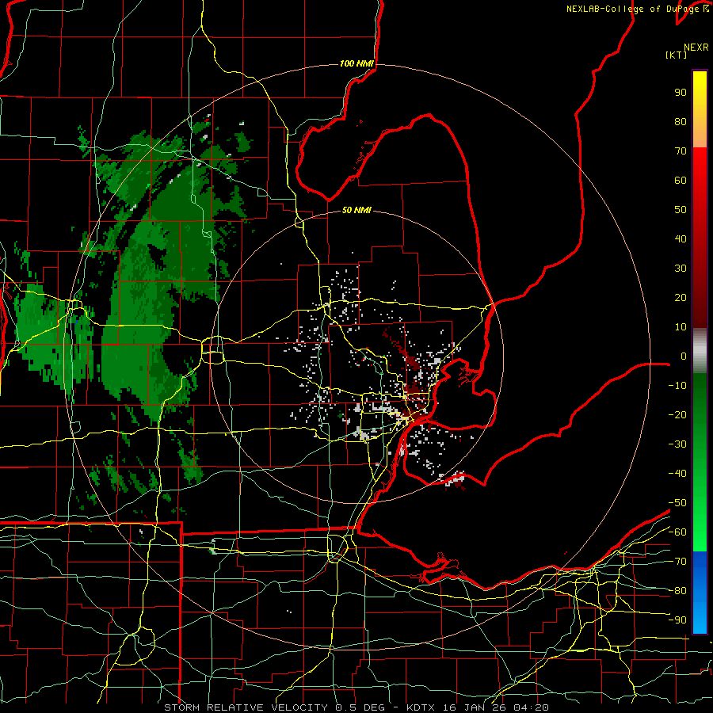Click the -90 value on the velocity scale
The height and width of the screenshot is (713, 713).
click(677, 620)
